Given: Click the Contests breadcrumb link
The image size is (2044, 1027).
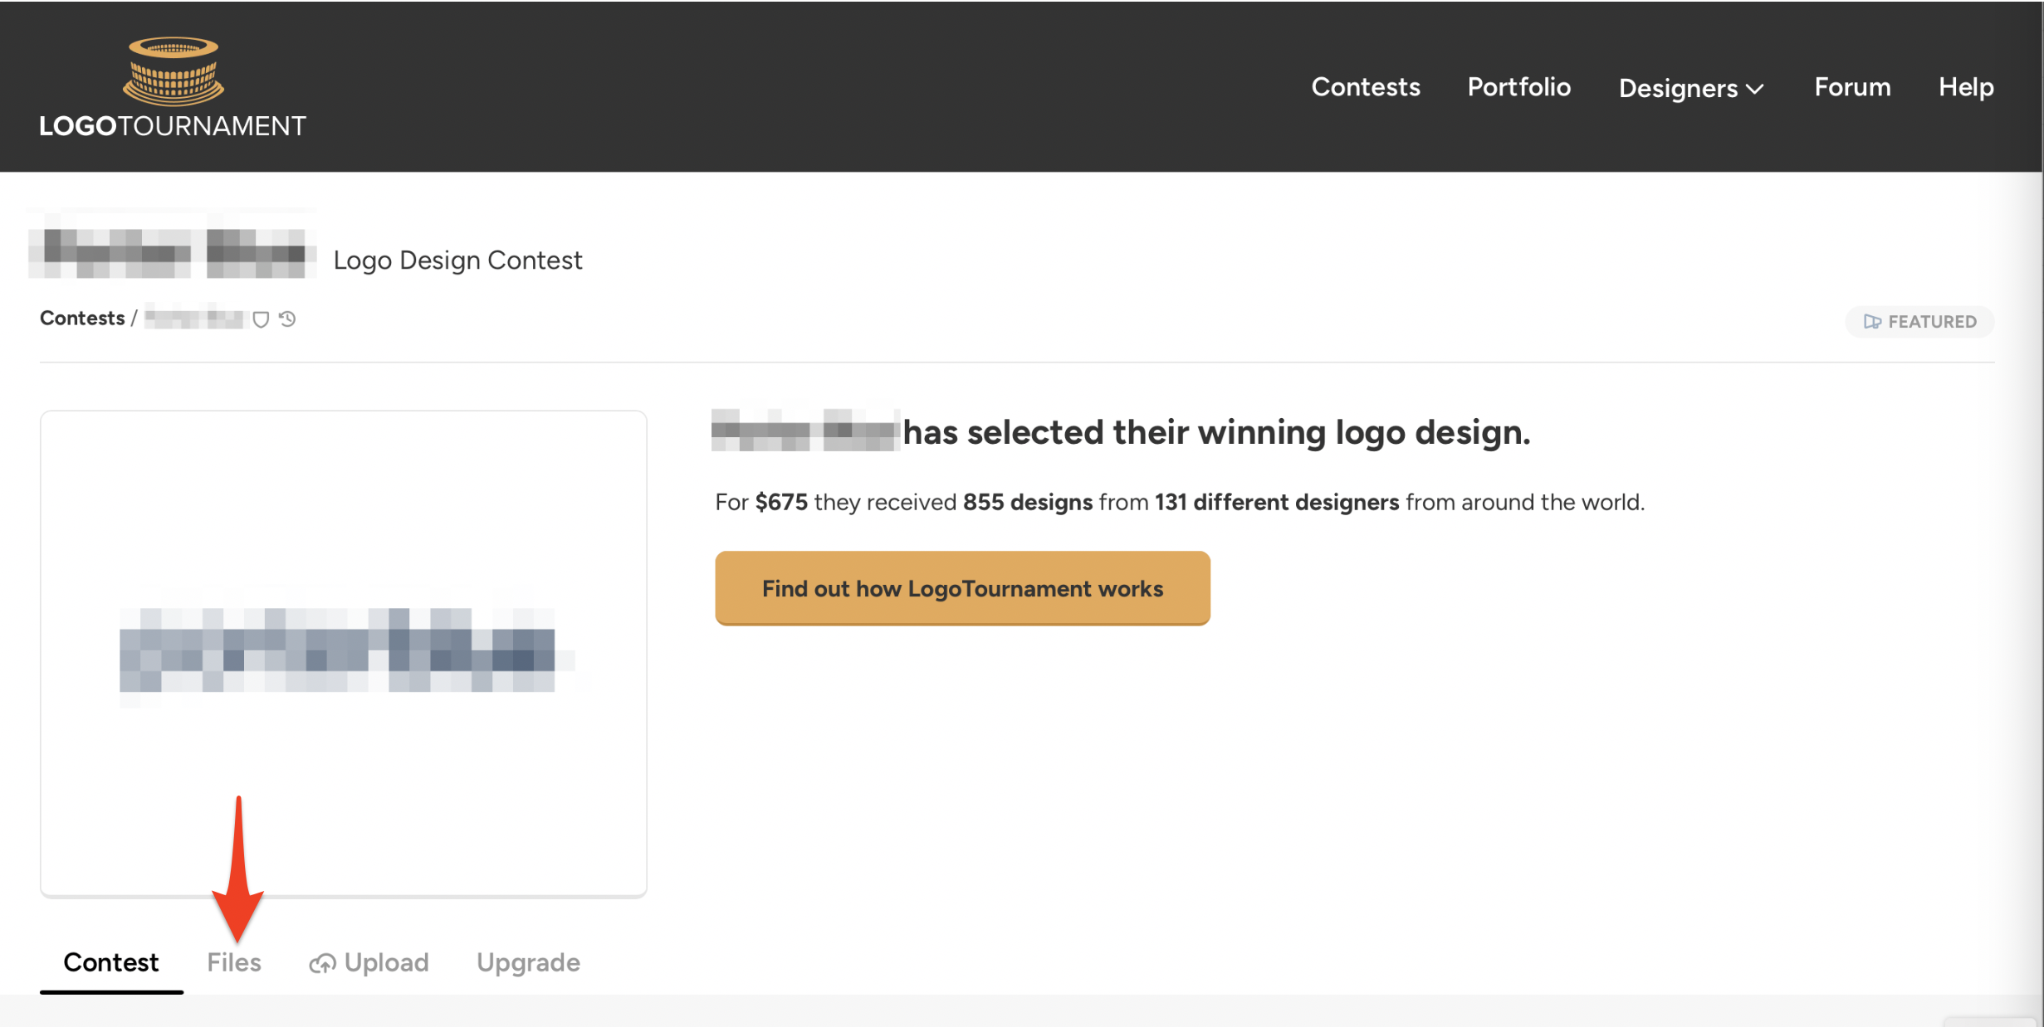Looking at the screenshot, I should click(82, 319).
